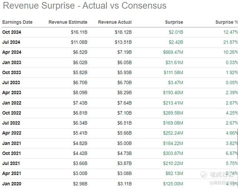238x188 pixels.
Task: Select the Jul 2024 earnings date cell
Action: point(11,42)
